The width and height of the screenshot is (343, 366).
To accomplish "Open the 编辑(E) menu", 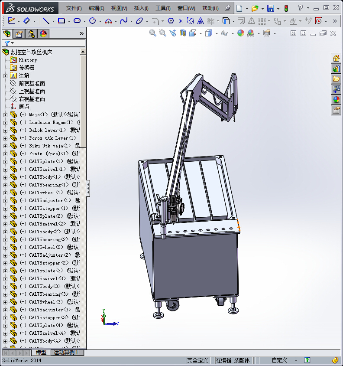I will pos(96,8).
